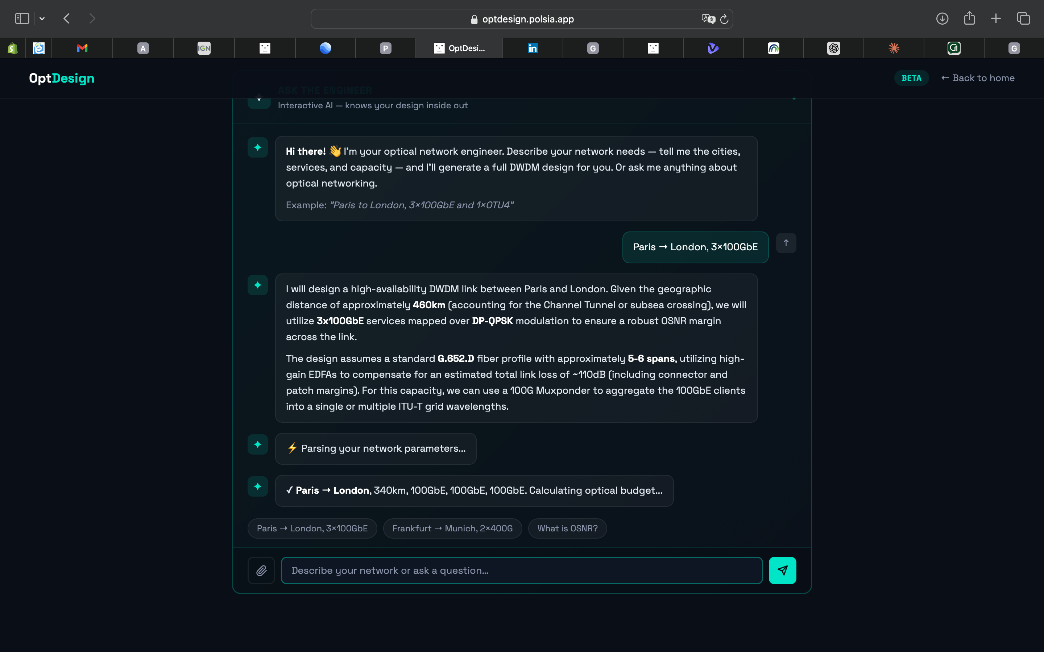Click the bold 'DP-QPSK' modulation text
Screen dimensions: 1044x652
[492, 321]
